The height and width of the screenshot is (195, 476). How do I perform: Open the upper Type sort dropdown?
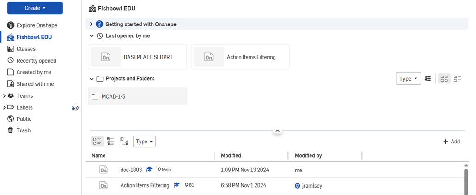click(409, 79)
